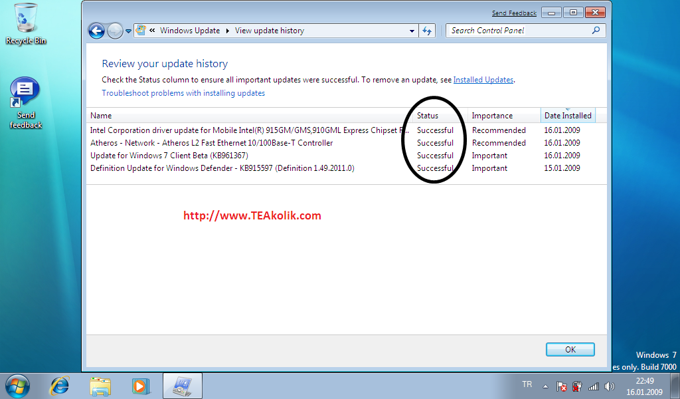680x399 pixels.
Task: Click the Forward navigation arrow
Action: click(x=115, y=31)
